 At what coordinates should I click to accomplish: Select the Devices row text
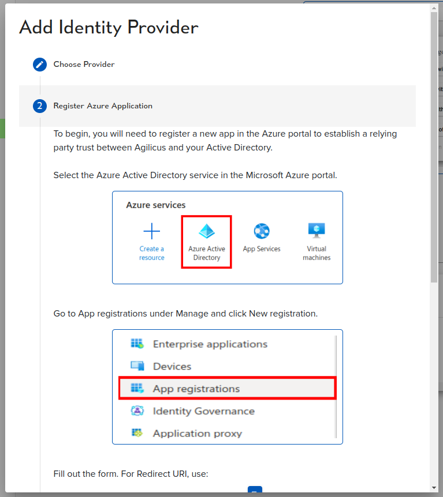(172, 367)
